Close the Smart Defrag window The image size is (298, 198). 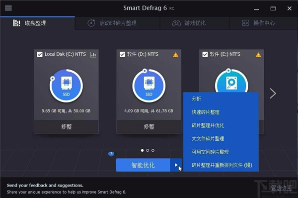point(289,8)
